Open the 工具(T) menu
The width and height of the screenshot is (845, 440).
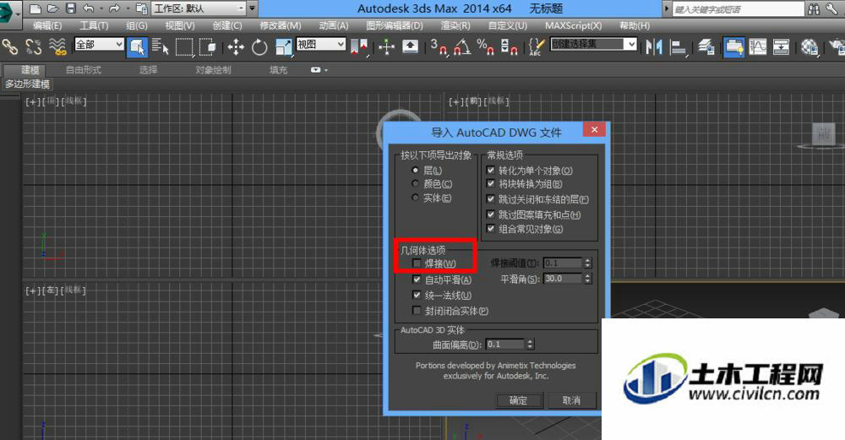95,26
